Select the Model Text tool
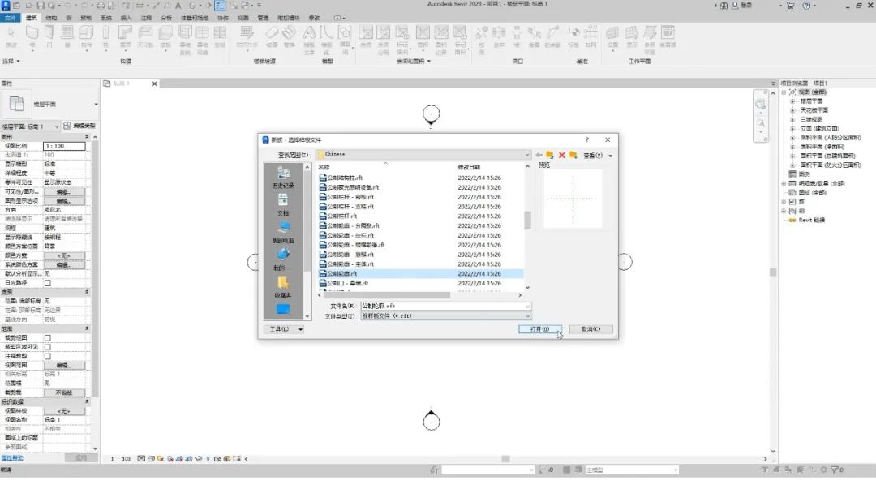 pos(309,39)
